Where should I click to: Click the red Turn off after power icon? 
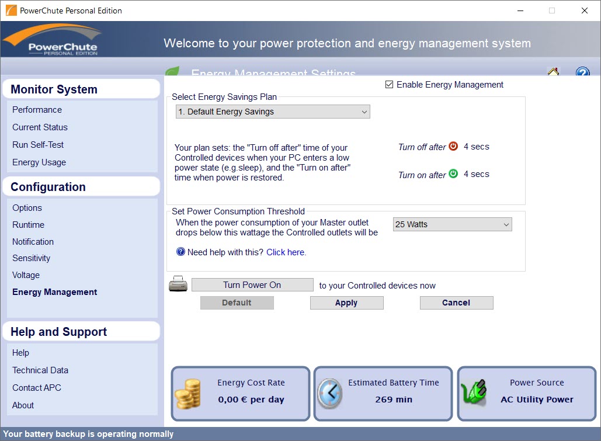click(x=453, y=146)
